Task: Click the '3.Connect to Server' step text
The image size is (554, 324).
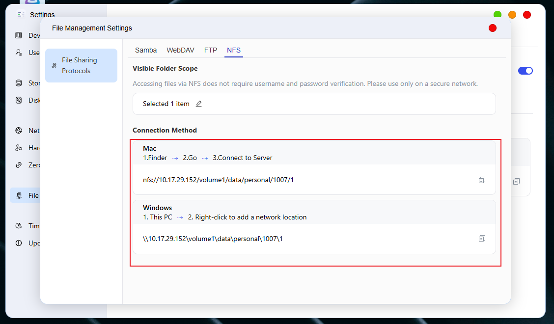Action: (243, 158)
